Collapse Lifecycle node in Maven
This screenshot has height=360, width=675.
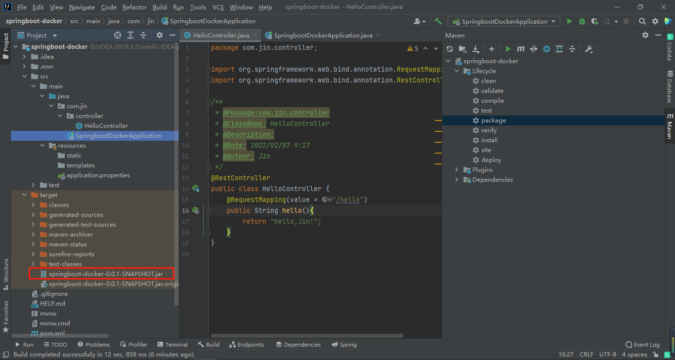click(457, 71)
